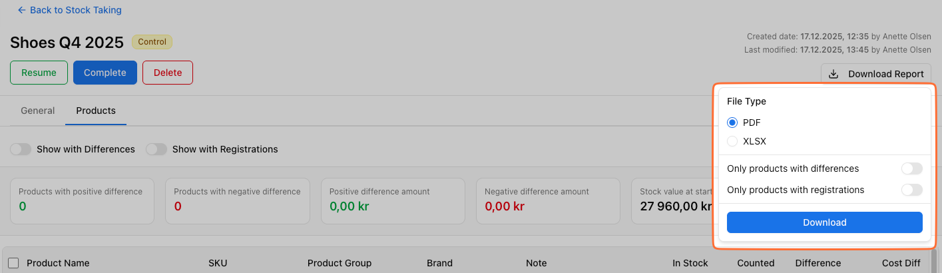The width and height of the screenshot is (942, 273).
Task: Toggle Show with Registrations switch
Action: (156, 149)
